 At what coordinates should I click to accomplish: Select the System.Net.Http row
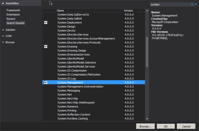coord(94,98)
